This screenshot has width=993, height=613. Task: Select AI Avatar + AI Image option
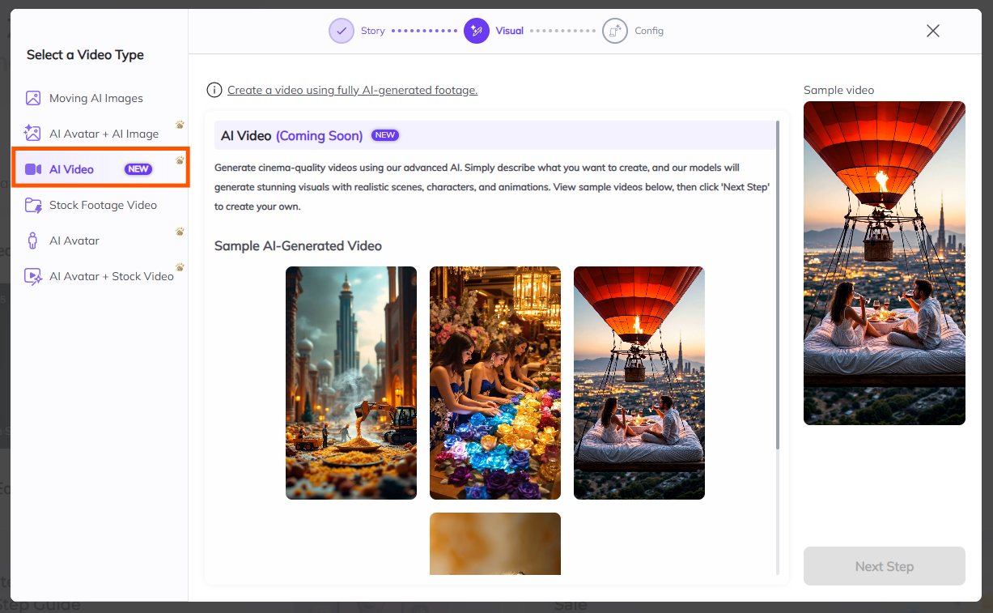(x=99, y=134)
